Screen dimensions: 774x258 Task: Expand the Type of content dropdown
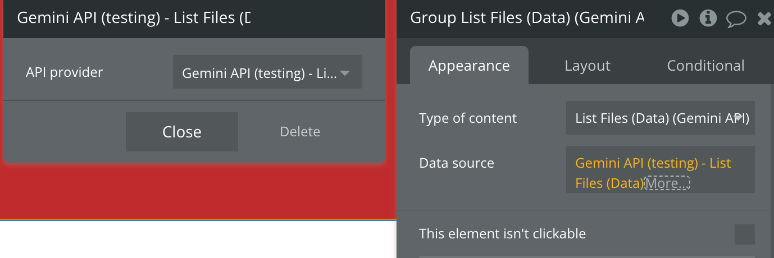660,118
